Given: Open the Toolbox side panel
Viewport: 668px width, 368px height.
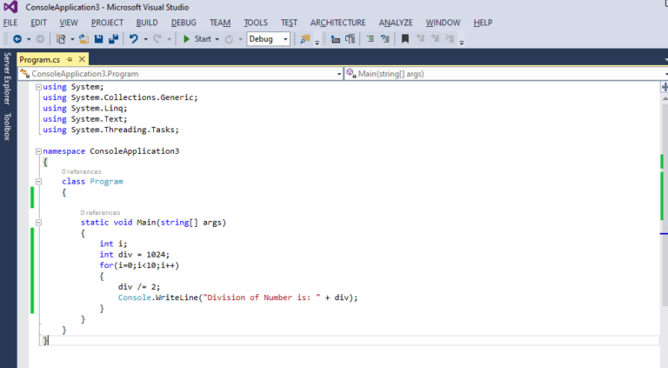Looking at the screenshot, I should click(7, 126).
